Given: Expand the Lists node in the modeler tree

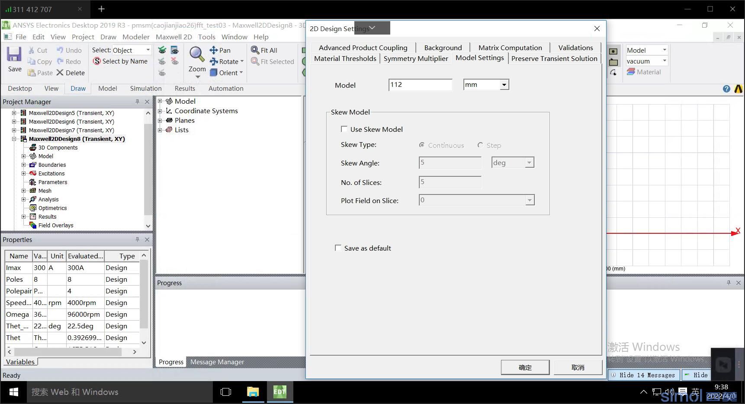Looking at the screenshot, I should (160, 130).
